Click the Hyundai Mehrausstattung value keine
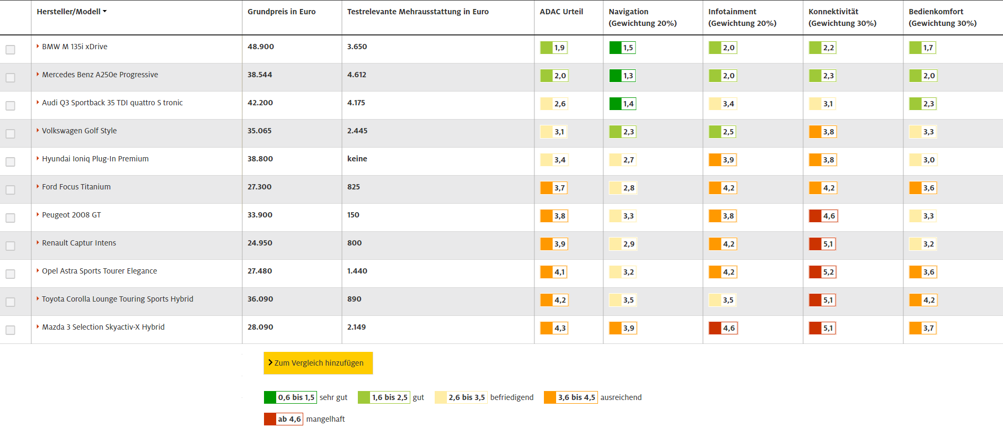Screen dimensions: 1003x427 (357, 159)
